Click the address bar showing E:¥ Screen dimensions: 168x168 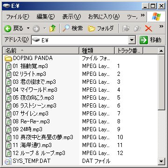pyautogui.click(x=80, y=40)
